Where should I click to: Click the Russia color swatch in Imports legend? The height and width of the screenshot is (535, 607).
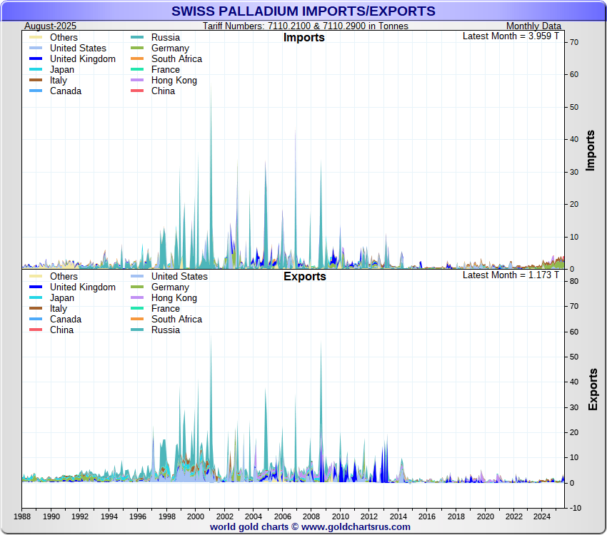(x=137, y=38)
